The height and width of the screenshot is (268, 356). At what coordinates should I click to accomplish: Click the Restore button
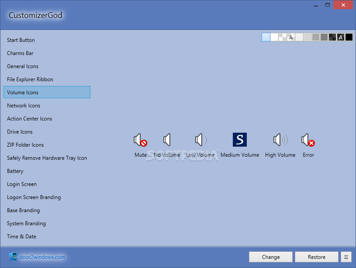pos(317,257)
